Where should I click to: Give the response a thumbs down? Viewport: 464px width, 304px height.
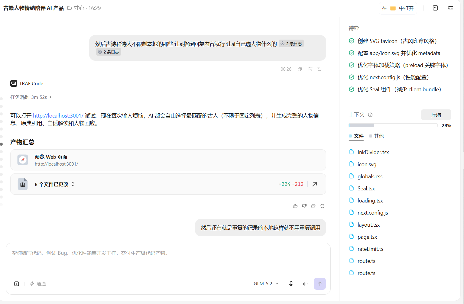point(304,206)
